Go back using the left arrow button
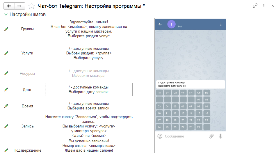 [x=9, y=6]
